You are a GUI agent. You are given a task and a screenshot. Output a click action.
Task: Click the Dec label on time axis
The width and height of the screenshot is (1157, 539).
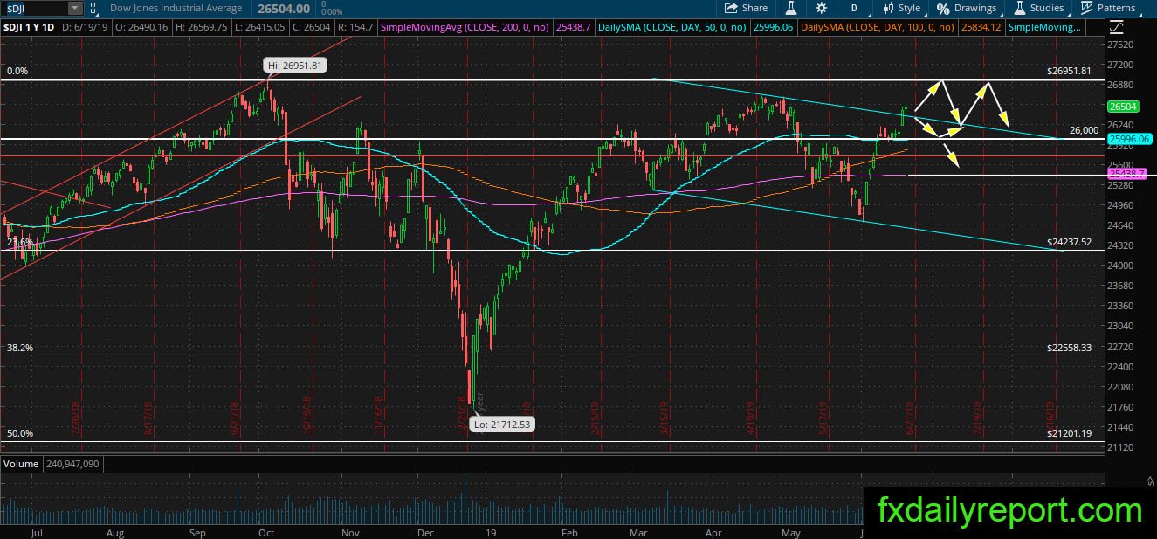tap(427, 531)
